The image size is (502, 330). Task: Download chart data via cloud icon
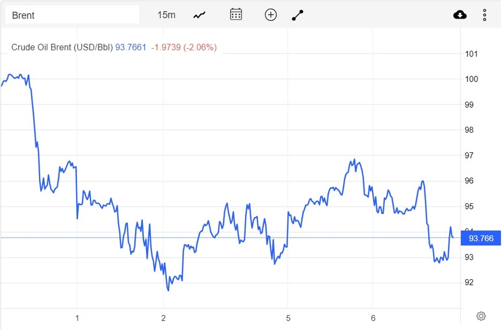pos(460,15)
